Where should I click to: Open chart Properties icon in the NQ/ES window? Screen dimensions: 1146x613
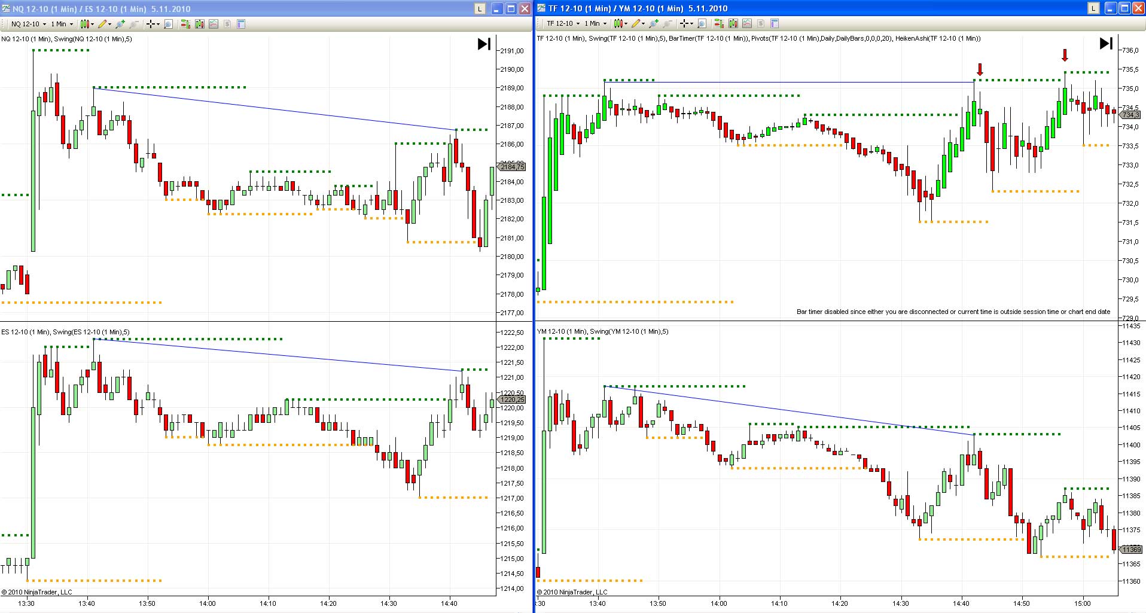tap(241, 24)
